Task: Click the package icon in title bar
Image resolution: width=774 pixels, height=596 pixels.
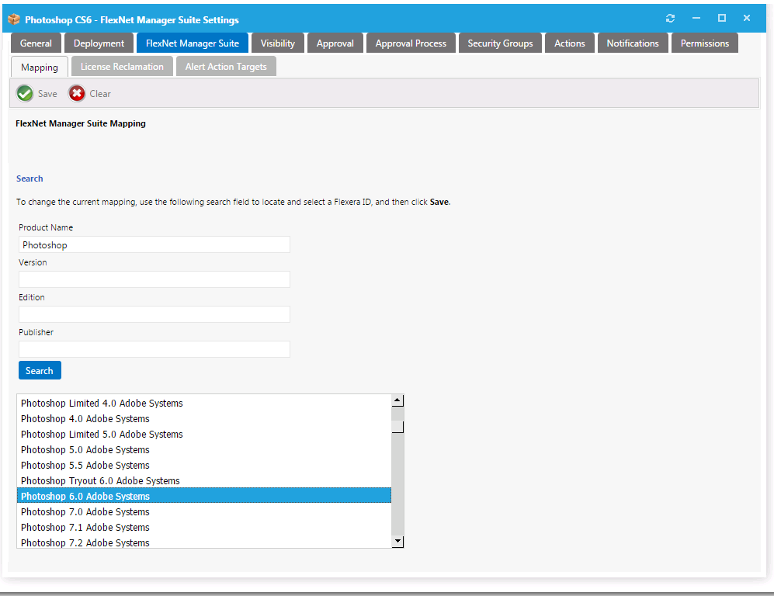Action: (x=13, y=19)
